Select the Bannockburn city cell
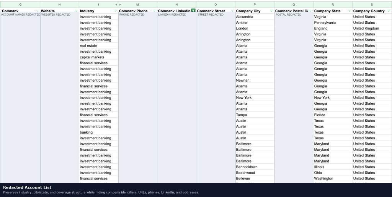The width and height of the screenshot is (392, 197). pyautogui.click(x=255, y=167)
